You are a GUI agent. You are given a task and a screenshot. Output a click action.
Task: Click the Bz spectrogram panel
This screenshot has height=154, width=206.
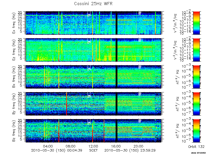(93, 131)
